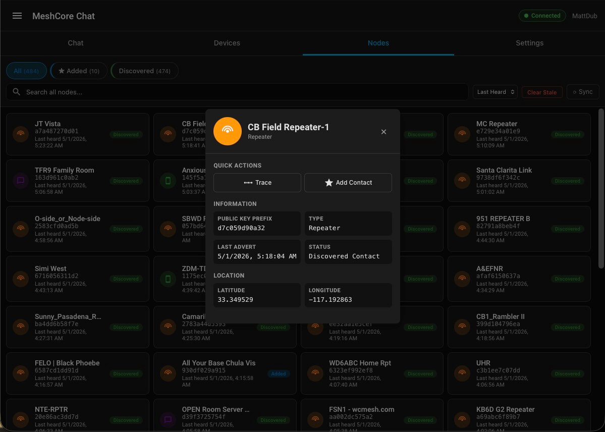Select the Discovered (474) filter

pos(145,71)
